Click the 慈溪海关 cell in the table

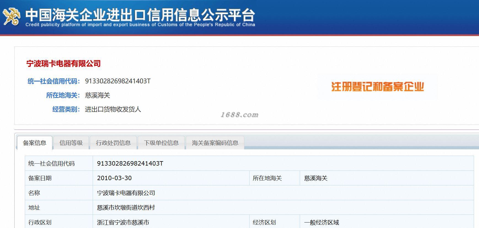pos(387,178)
